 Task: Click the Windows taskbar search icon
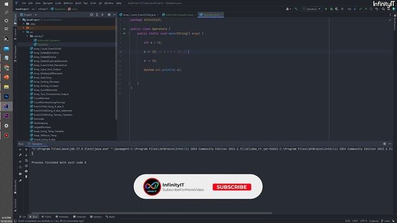coord(6,12)
